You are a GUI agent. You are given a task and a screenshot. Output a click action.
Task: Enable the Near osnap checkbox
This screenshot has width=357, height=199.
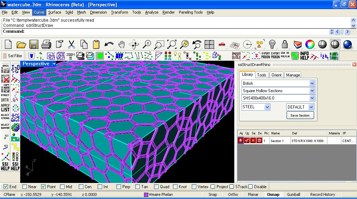24,187
